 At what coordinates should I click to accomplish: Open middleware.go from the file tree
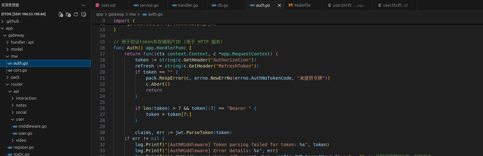pos(45,126)
